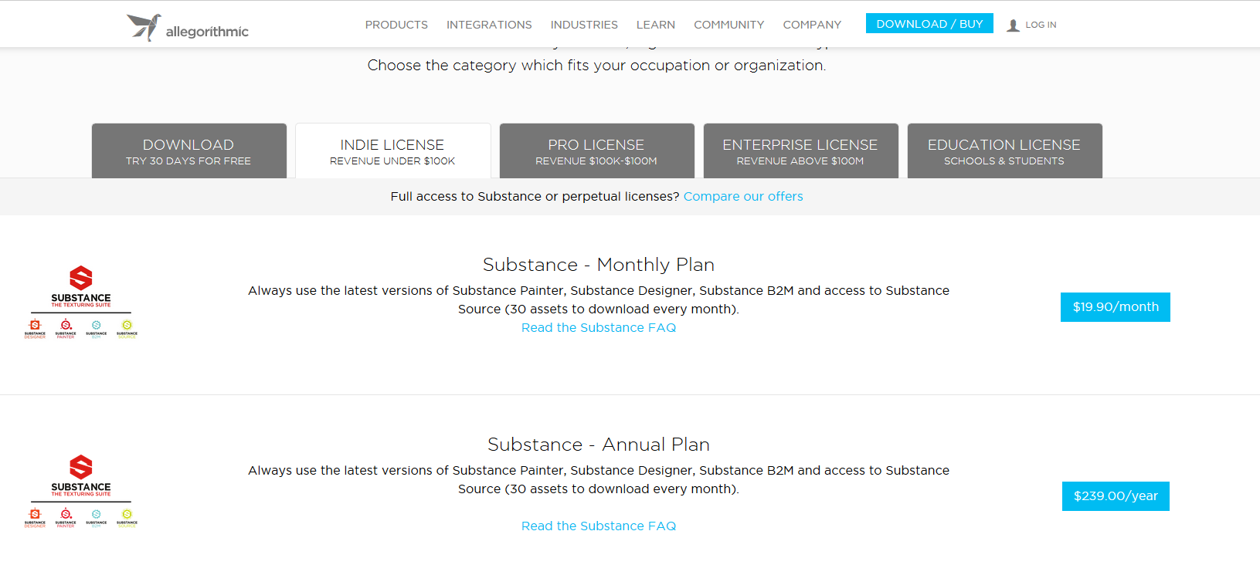Viewport: 1260px width, 575px height.
Task: Open the Integrations menu
Action: (x=489, y=25)
